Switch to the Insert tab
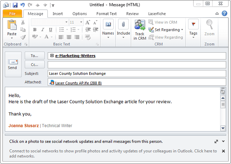Screen dimensions: 231x164 point(58,14)
